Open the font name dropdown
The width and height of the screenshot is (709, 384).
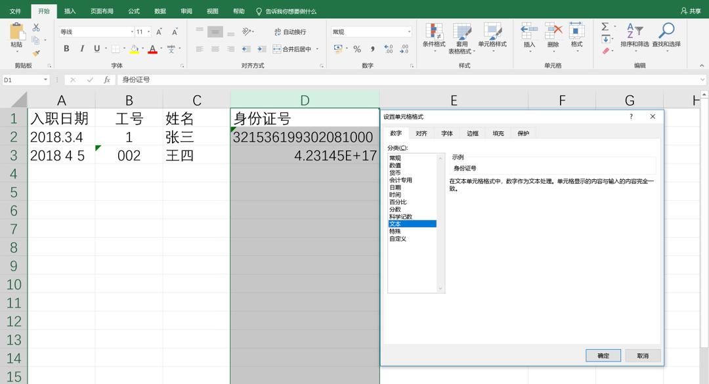[x=132, y=32]
